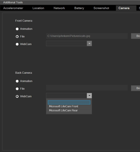Select the Back Camera WebCam radio button
Image resolution: width=140 pixels, height=152 pixels.
(x=17, y=97)
